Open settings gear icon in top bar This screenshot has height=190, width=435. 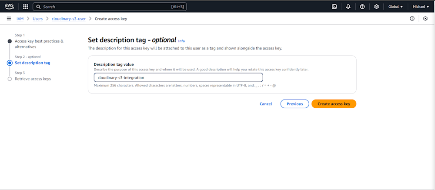(x=376, y=7)
